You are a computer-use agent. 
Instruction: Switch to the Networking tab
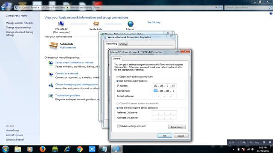point(111,44)
